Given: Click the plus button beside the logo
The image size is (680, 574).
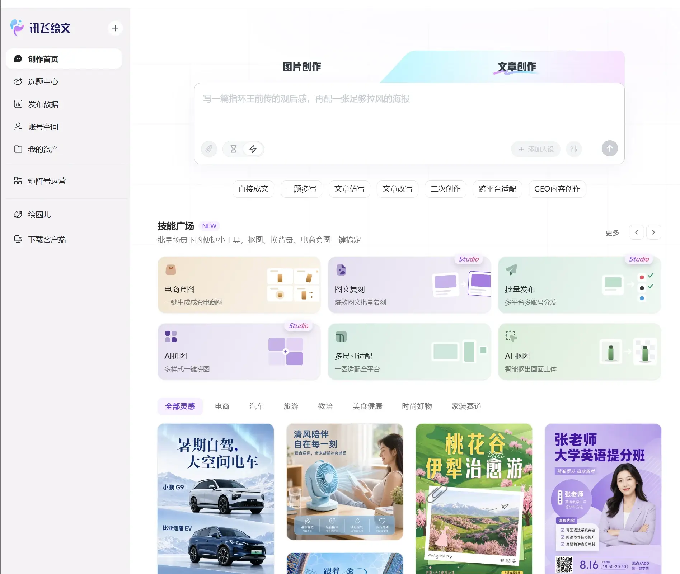Looking at the screenshot, I should click(115, 28).
